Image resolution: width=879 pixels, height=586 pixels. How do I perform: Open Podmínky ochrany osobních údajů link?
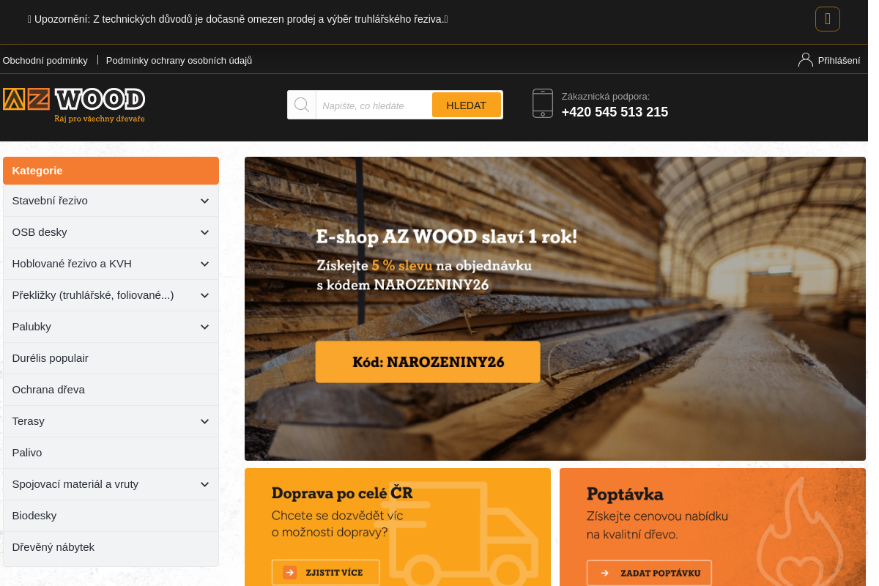tap(179, 60)
